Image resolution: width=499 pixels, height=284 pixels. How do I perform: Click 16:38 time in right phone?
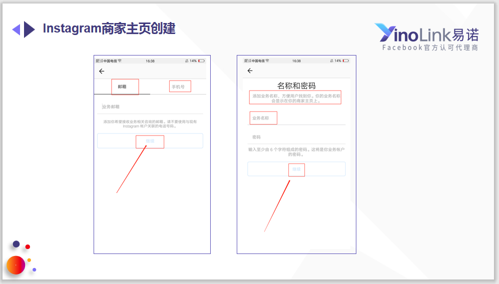[x=296, y=60]
